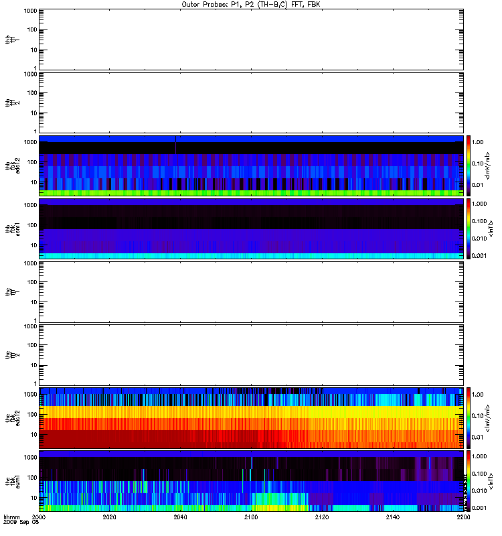Click the "<|nT|>" unit label of thb scm1 color bar
This screenshot has height=536, width=502.
(x=491, y=228)
